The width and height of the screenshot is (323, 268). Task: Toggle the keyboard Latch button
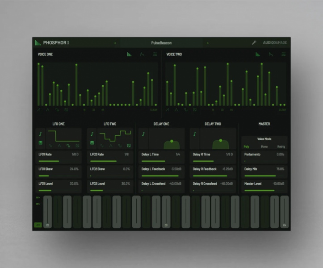pos(38,225)
